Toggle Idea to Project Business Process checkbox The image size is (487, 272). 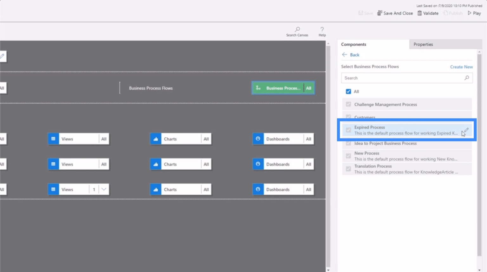tap(348, 143)
